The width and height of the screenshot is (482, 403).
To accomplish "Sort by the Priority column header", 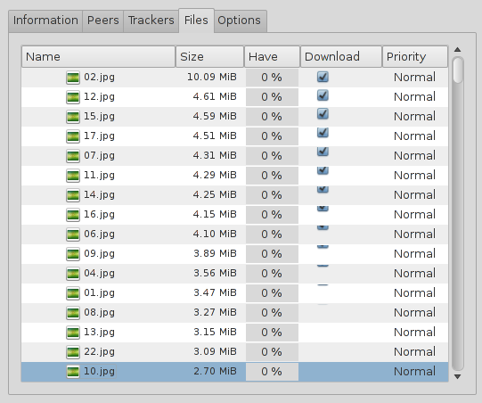I will click(415, 56).
